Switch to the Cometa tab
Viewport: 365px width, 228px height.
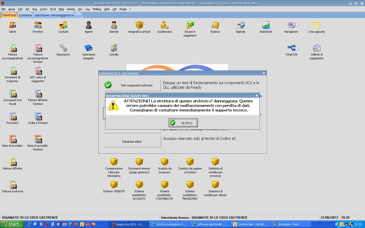(x=25, y=15)
